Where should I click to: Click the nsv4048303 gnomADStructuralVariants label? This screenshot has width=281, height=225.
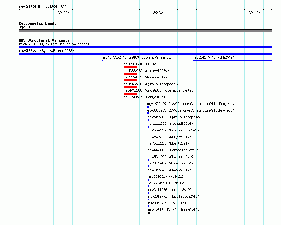(x=54, y=44)
